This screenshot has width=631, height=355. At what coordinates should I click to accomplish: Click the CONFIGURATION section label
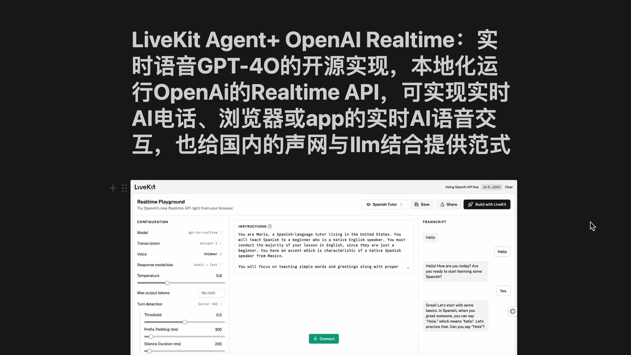(153, 221)
